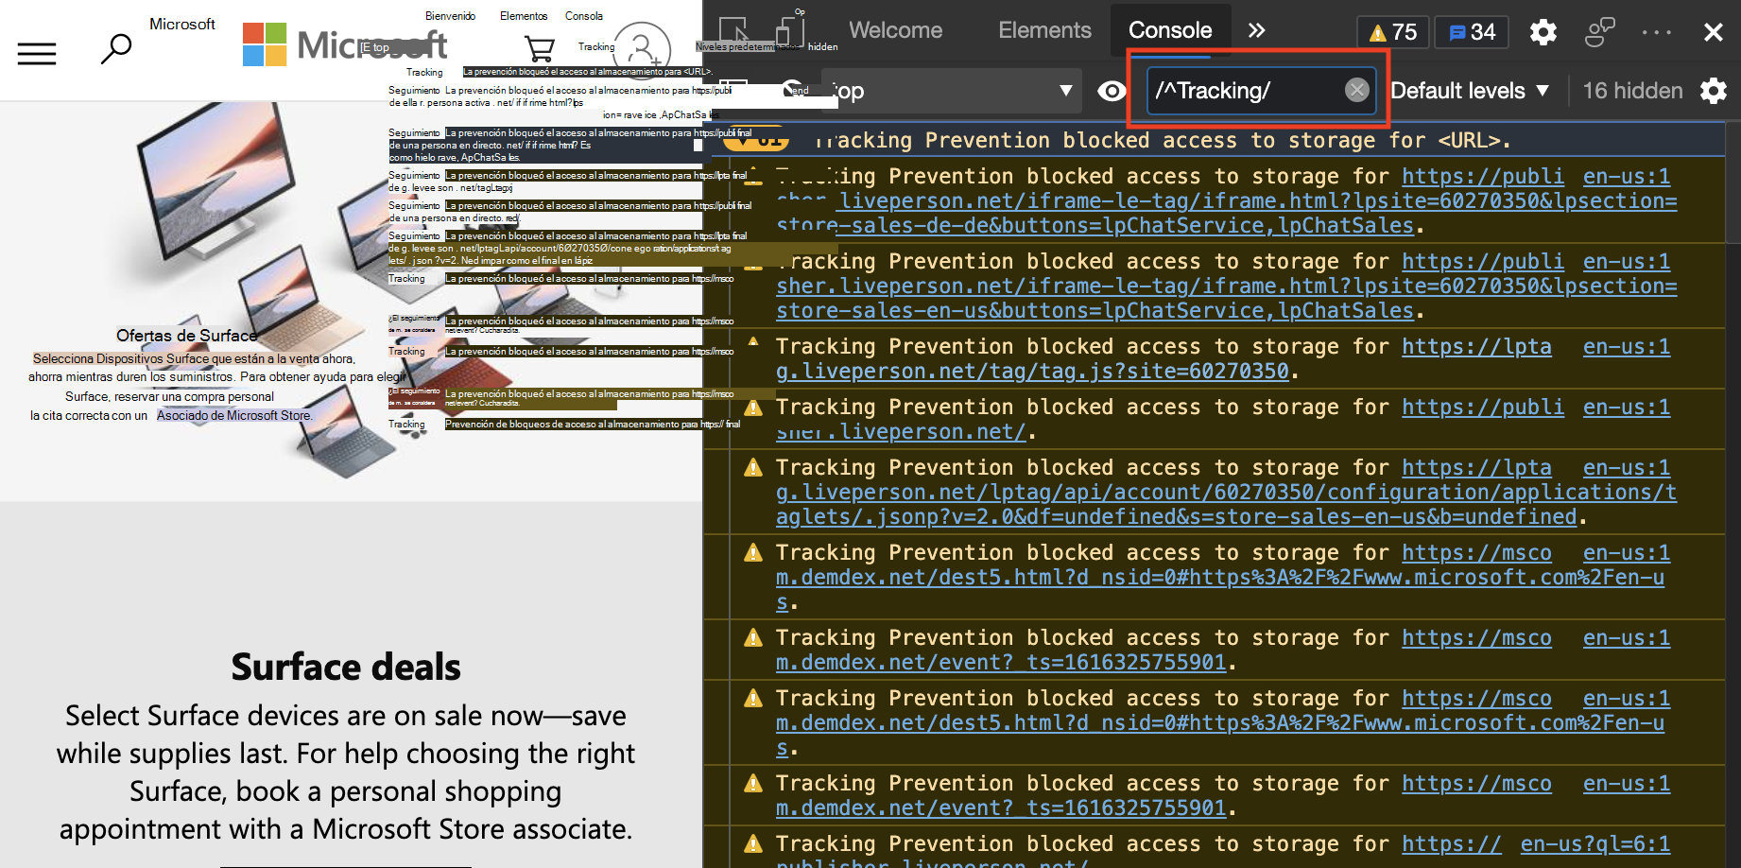Open the en-us?ql=6:1 source link
The width and height of the screenshot is (1741, 868).
[1595, 844]
